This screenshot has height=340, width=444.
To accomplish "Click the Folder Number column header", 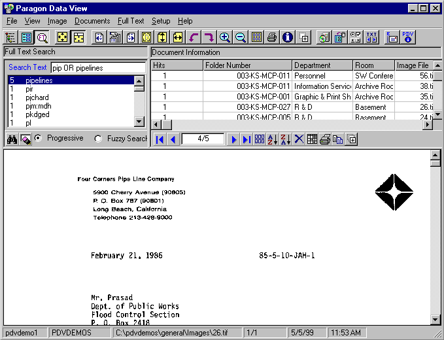I will tap(247, 65).
